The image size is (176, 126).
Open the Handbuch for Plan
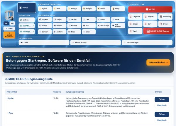[162, 120]
